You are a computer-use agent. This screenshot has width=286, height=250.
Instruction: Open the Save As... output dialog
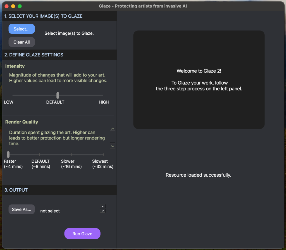[x=22, y=210]
